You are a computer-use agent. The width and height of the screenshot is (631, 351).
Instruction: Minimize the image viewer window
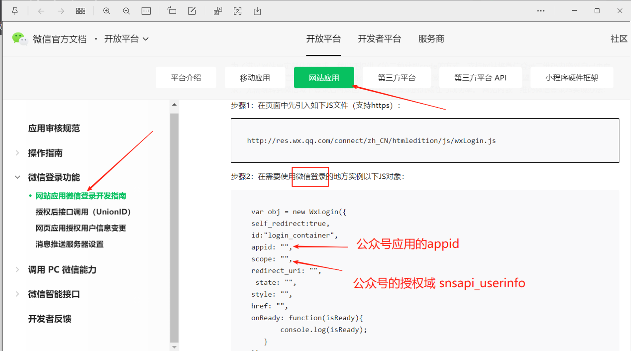tap(575, 11)
